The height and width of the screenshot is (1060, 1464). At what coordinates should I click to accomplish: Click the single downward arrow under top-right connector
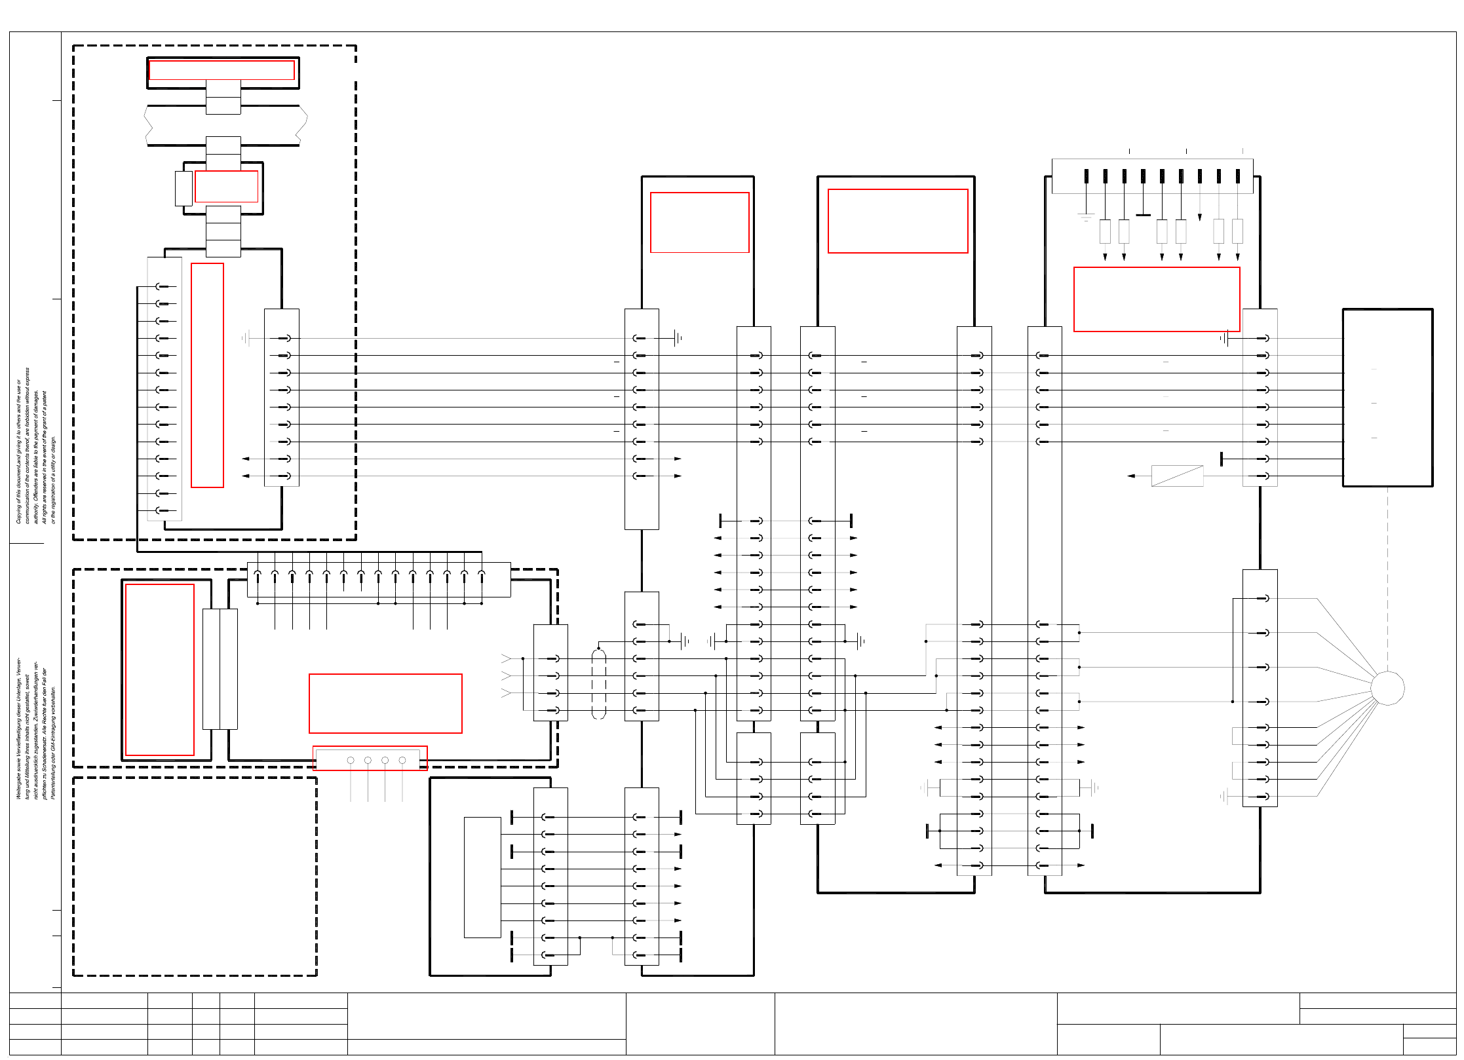[x=1200, y=216]
